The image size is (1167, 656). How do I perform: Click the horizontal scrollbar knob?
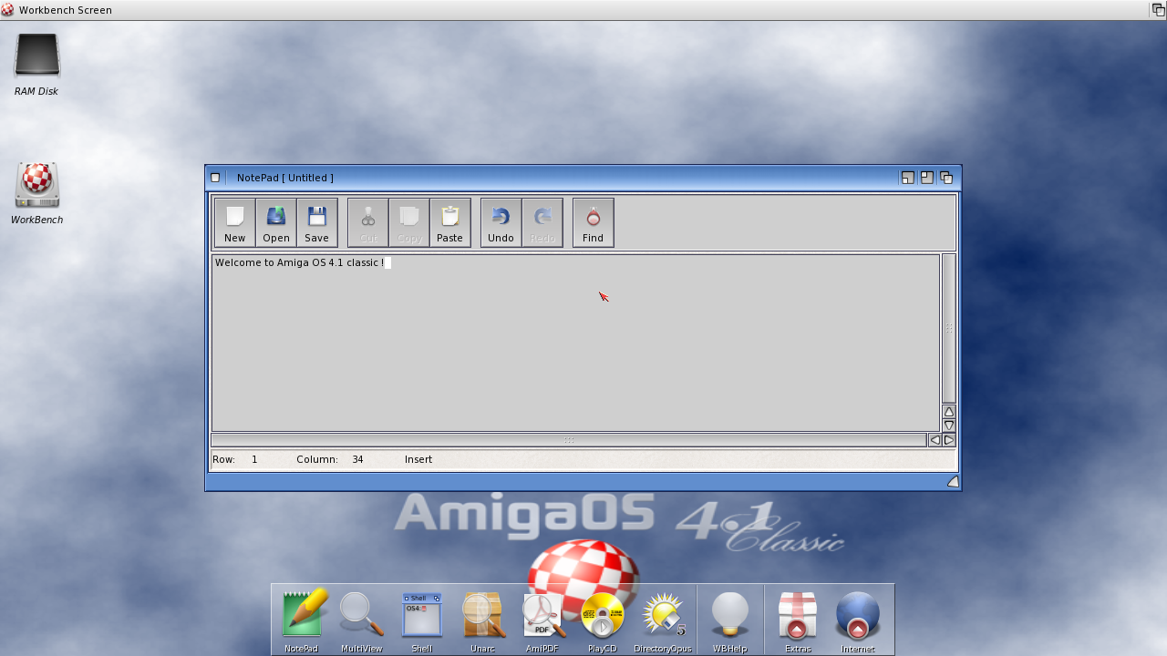pyautogui.click(x=569, y=440)
